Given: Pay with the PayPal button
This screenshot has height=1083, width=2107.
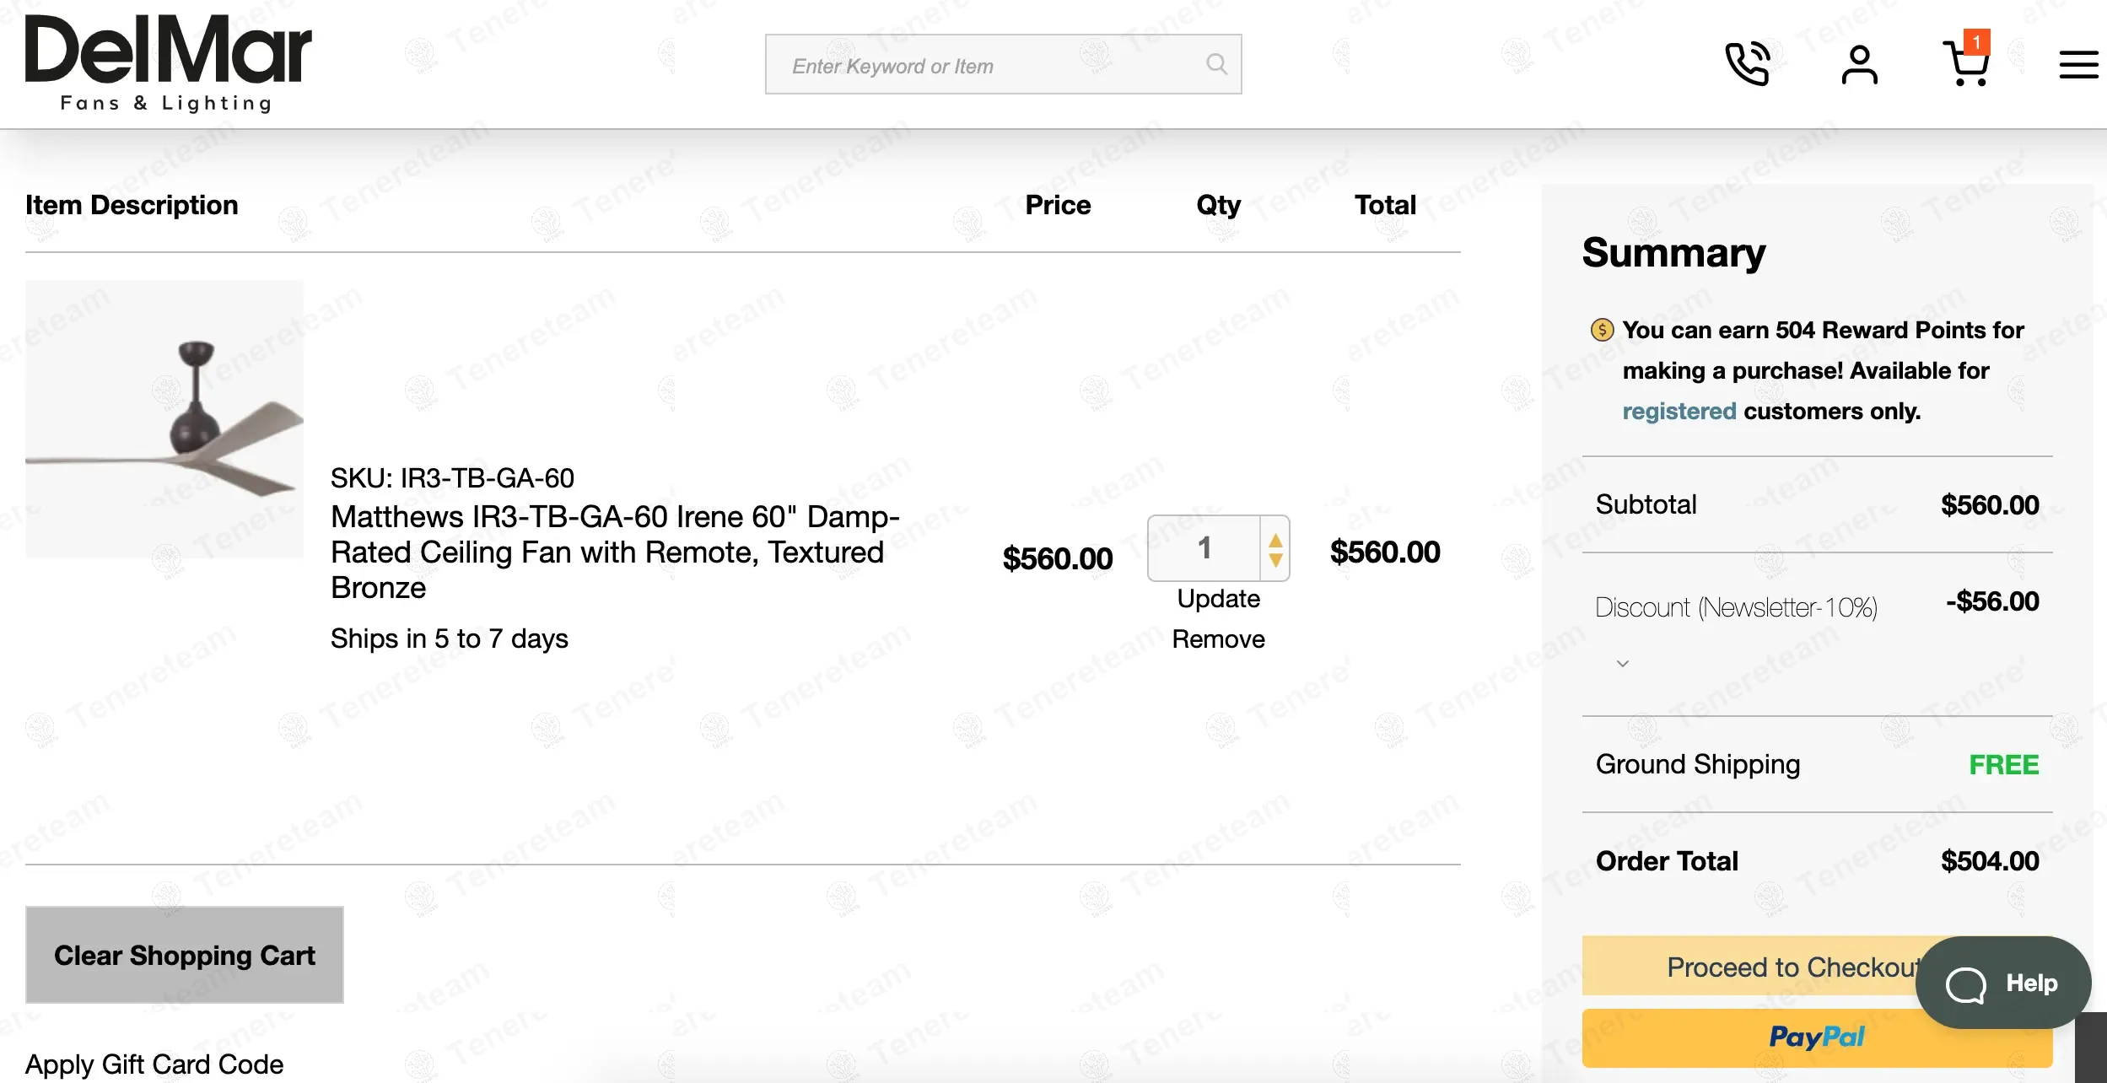Looking at the screenshot, I should 1817,1037.
